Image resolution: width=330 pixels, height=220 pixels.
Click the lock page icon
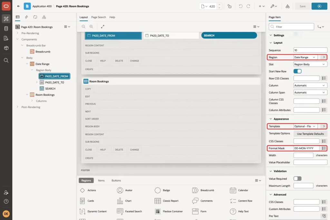tap(229, 6)
